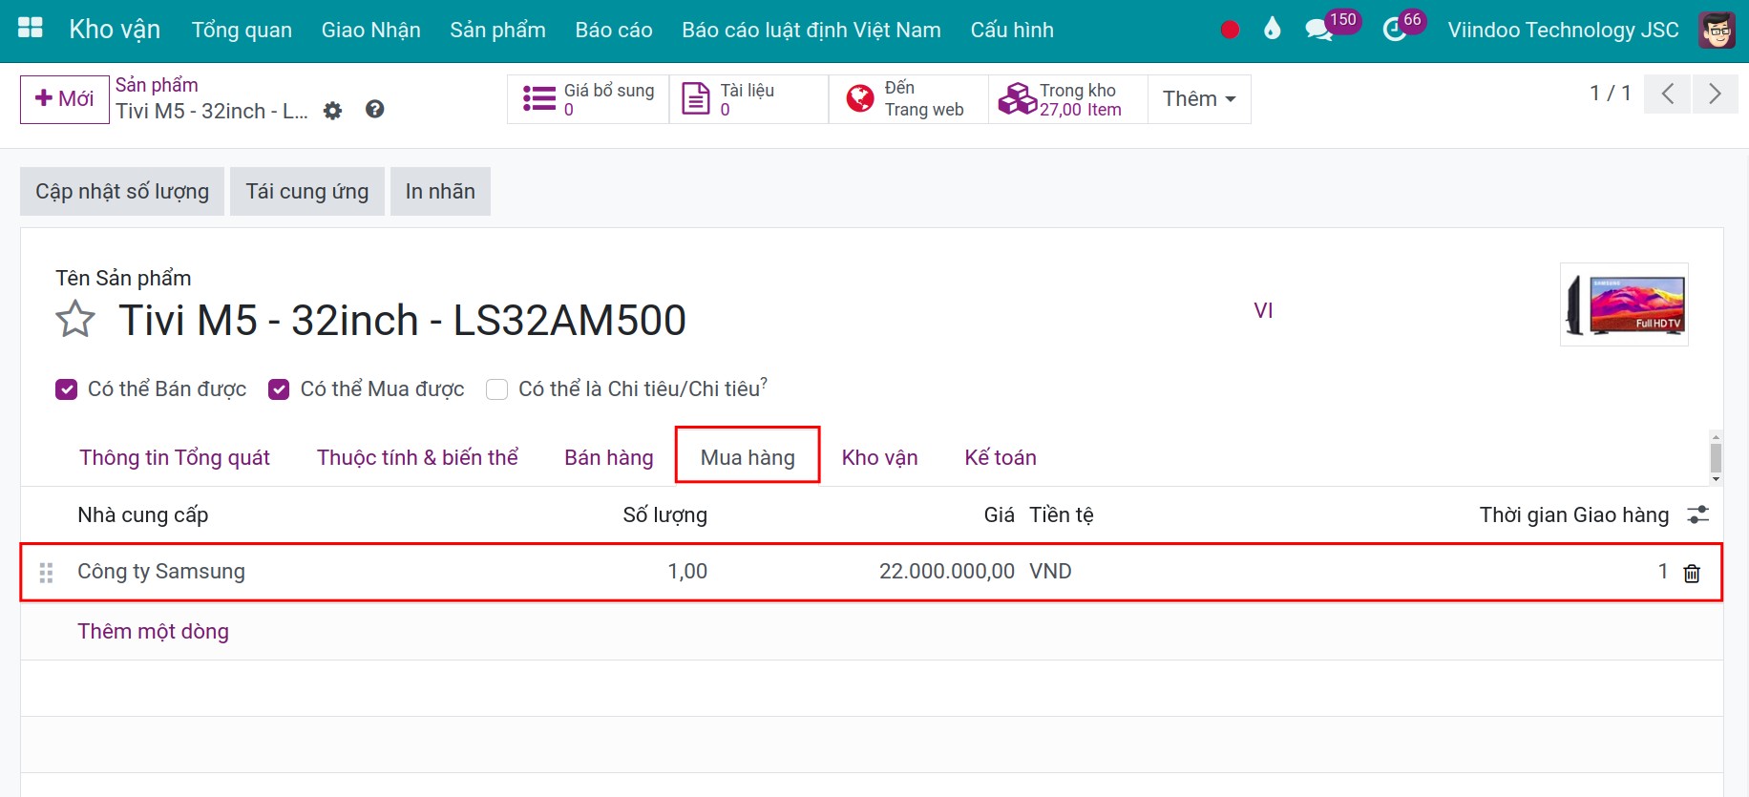Screen dimensions: 1749x797
Task: Open Trong kho 27,00 Item button
Action: click(1067, 99)
